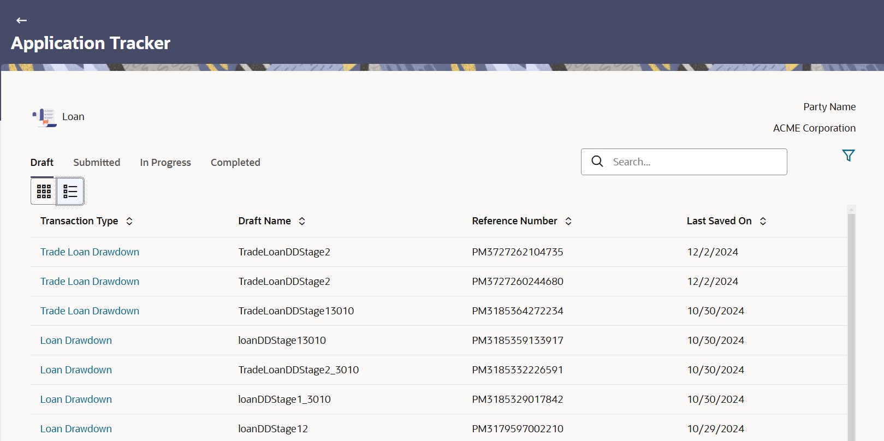Select the Draft tab
Screen dimensions: 884x441
pyautogui.click(x=42, y=163)
